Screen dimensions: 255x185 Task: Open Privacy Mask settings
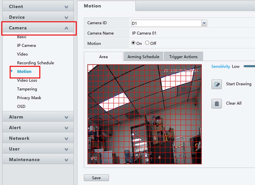29,98
